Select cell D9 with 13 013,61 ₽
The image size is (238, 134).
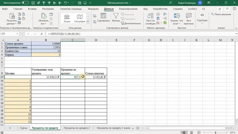96,77
